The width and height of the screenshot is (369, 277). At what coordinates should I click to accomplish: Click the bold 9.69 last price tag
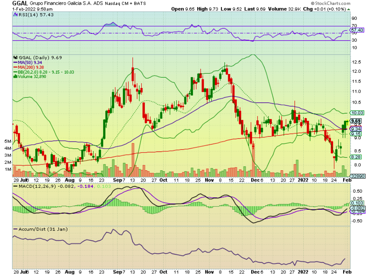pos(355,121)
